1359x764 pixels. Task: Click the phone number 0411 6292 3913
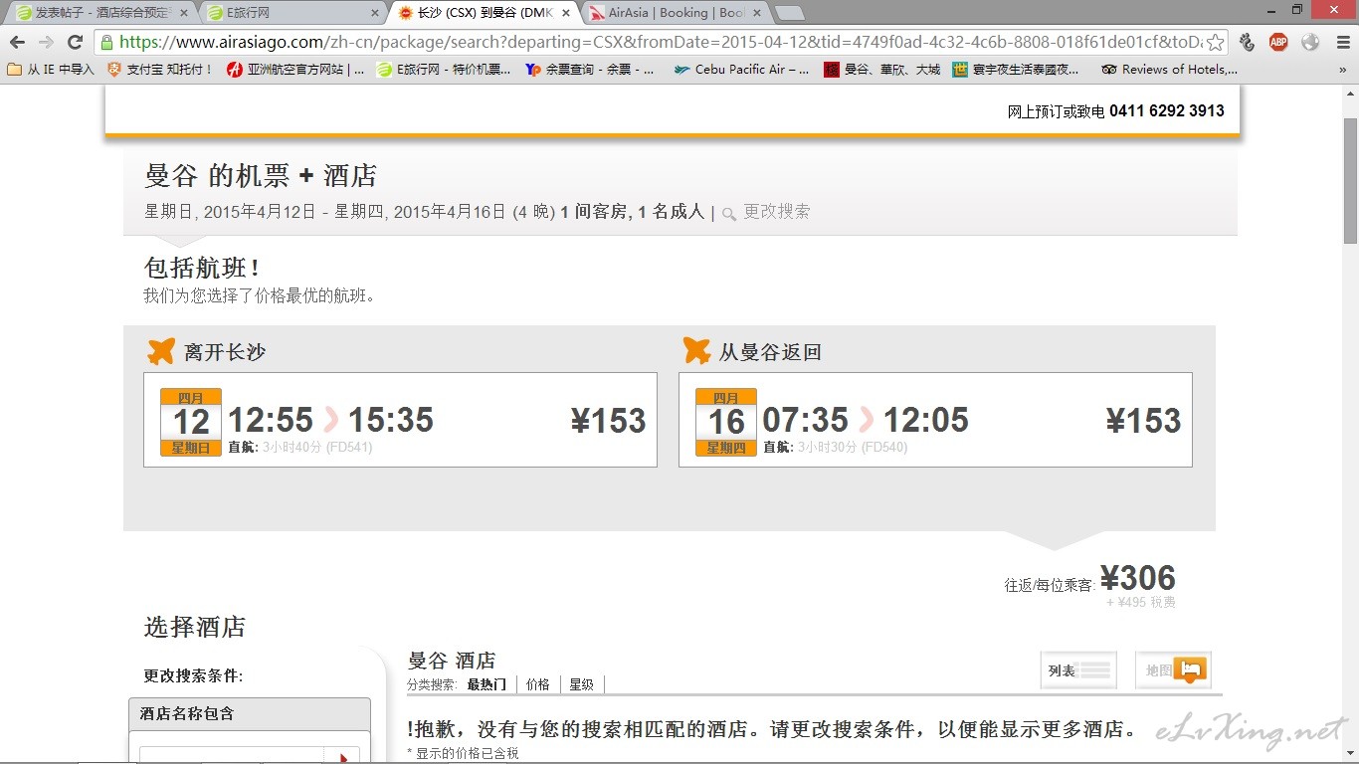[1167, 110]
